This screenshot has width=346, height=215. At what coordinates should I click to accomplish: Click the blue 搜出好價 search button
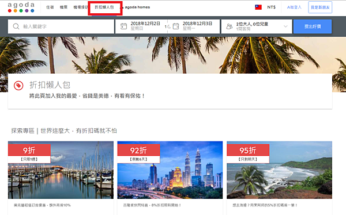[313, 26]
